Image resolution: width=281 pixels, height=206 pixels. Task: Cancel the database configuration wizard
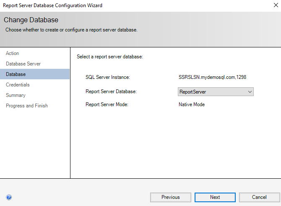click(259, 197)
